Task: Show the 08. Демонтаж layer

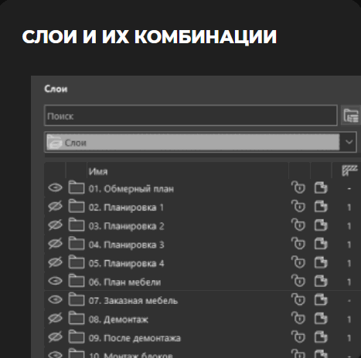Action: tap(55, 319)
